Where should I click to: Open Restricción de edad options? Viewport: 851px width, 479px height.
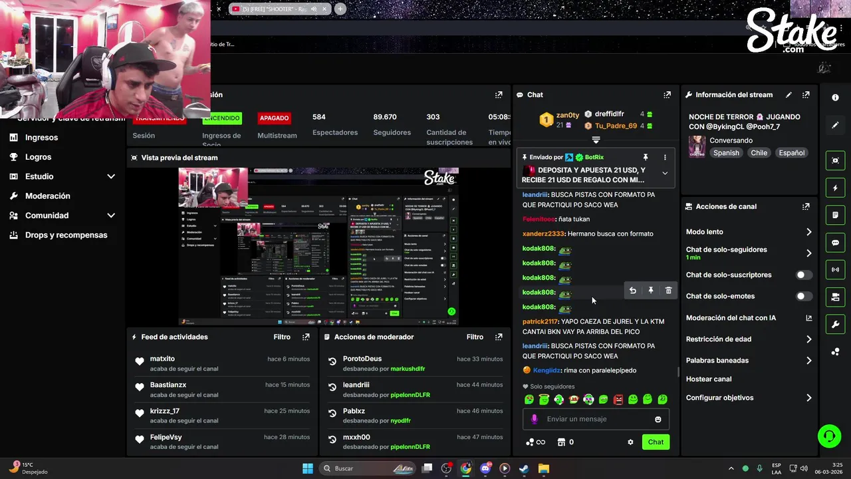coord(749,339)
